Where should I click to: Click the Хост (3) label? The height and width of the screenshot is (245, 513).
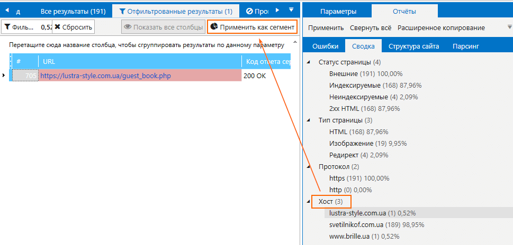330,202
